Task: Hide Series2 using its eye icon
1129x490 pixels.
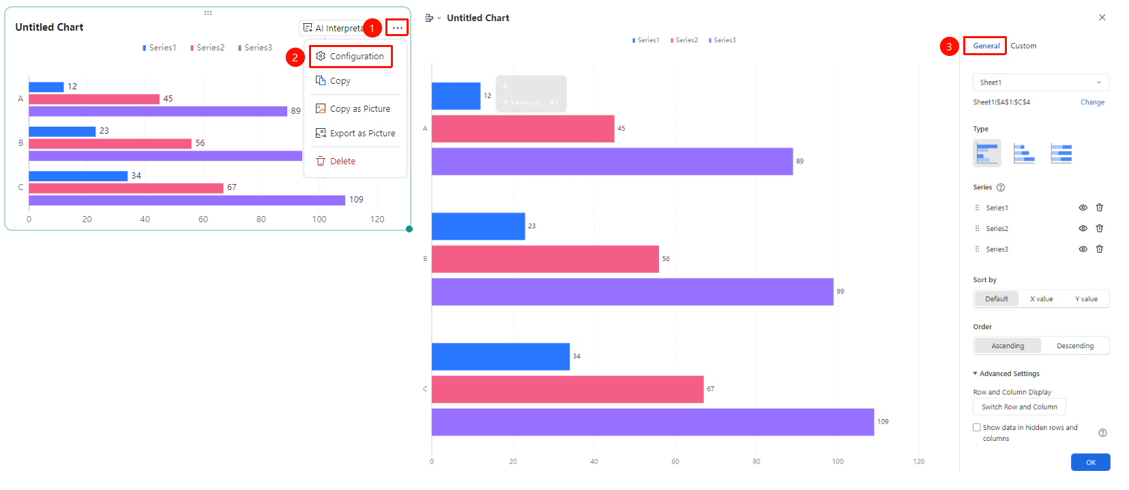Action: pos(1083,228)
